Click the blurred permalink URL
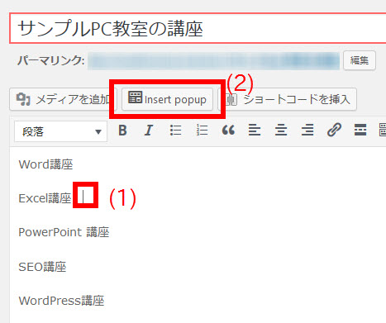The height and width of the screenshot is (323, 386). click(x=214, y=60)
